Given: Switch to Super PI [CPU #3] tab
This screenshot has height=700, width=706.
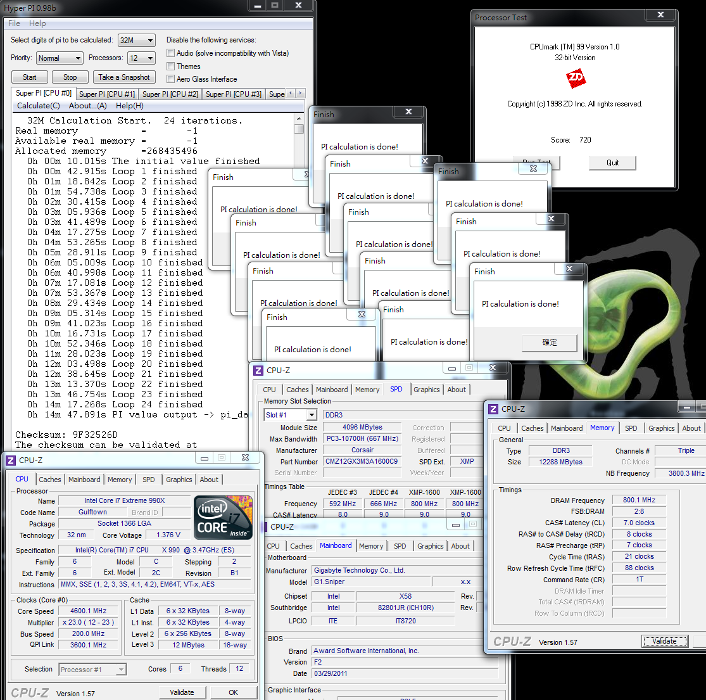Looking at the screenshot, I should click(233, 94).
